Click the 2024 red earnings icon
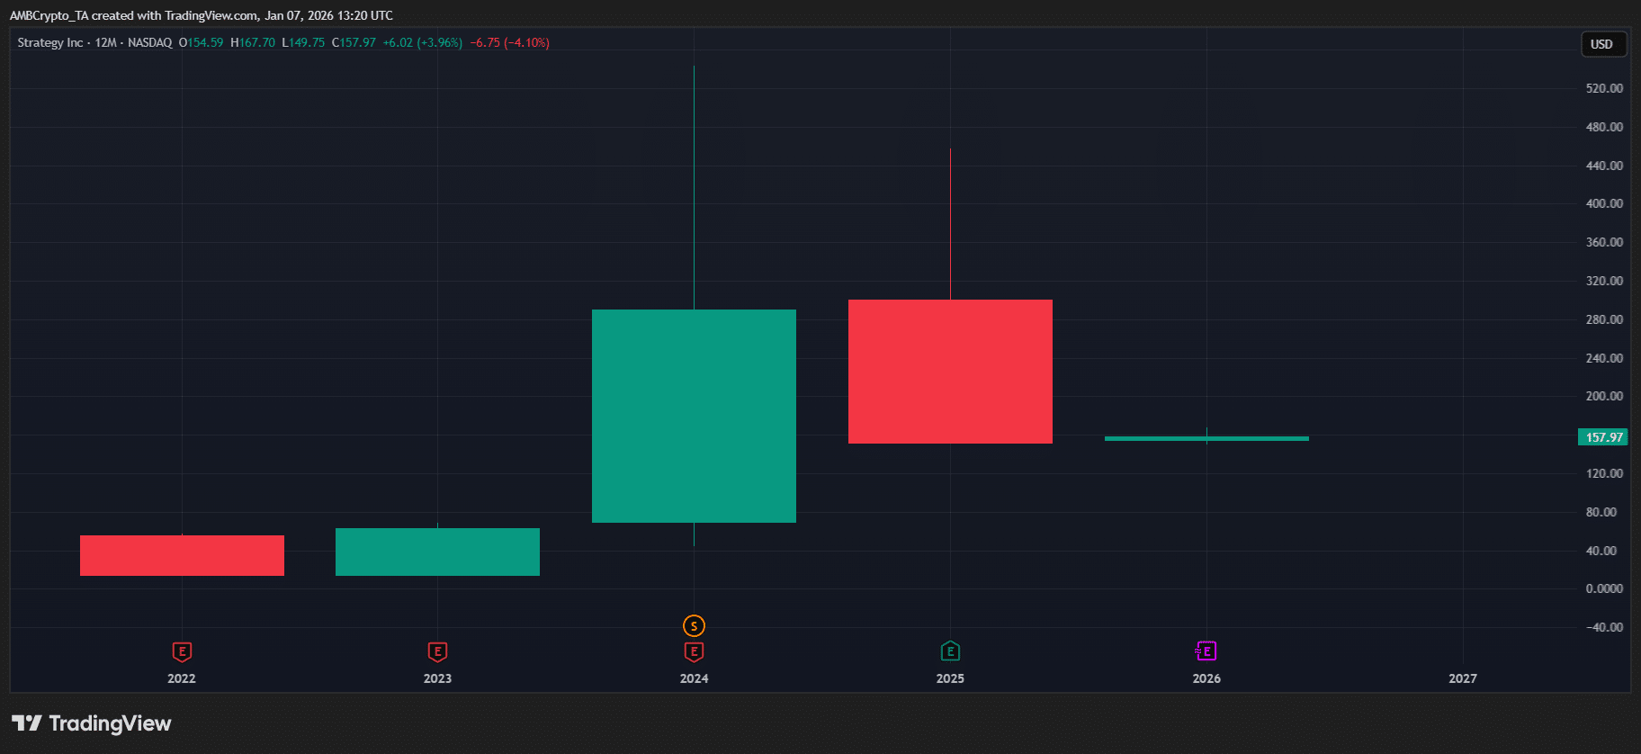 [x=694, y=651]
